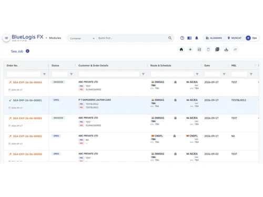Viewport: 263px width, 197px height.
Task: Open the hamburger side menu
Action: (x=6, y=38)
